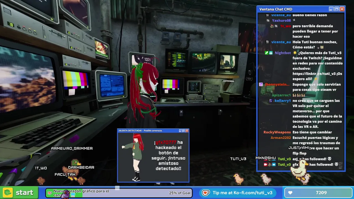Viewport: 354px width, 199px height.
Task: Maximize the ALERTA DETECTADA window
Action: click(x=184, y=131)
